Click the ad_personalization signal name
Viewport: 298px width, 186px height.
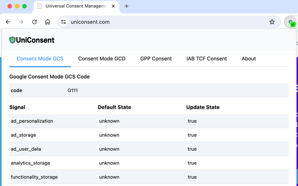click(32, 121)
